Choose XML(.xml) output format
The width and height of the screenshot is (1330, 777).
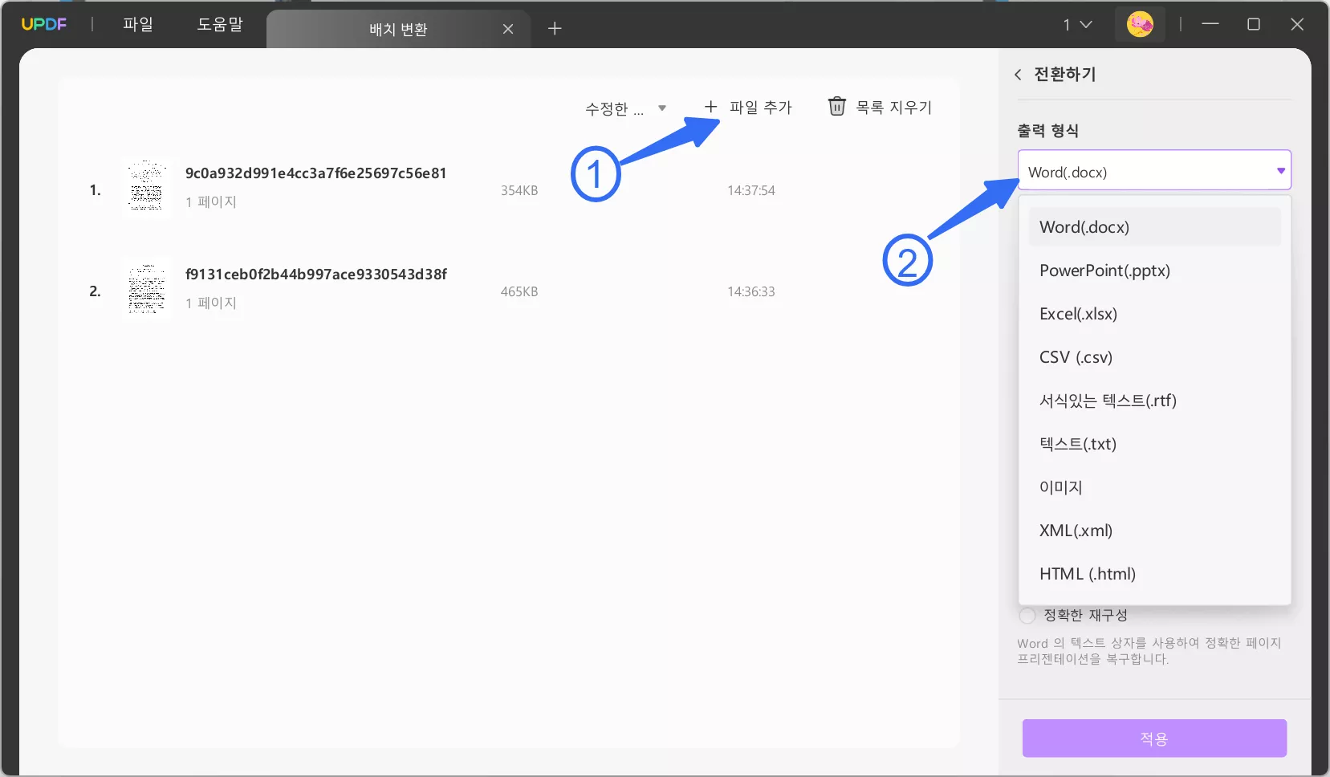1154,531
